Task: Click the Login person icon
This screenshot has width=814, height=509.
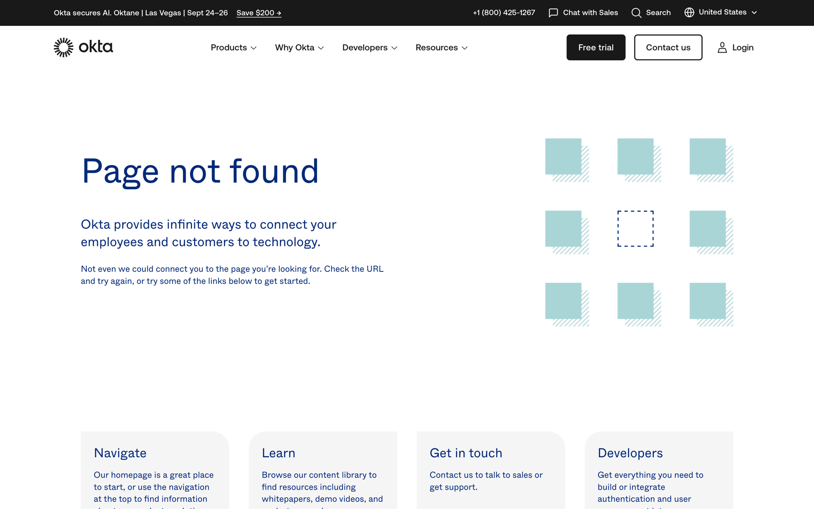Action: [x=722, y=48]
